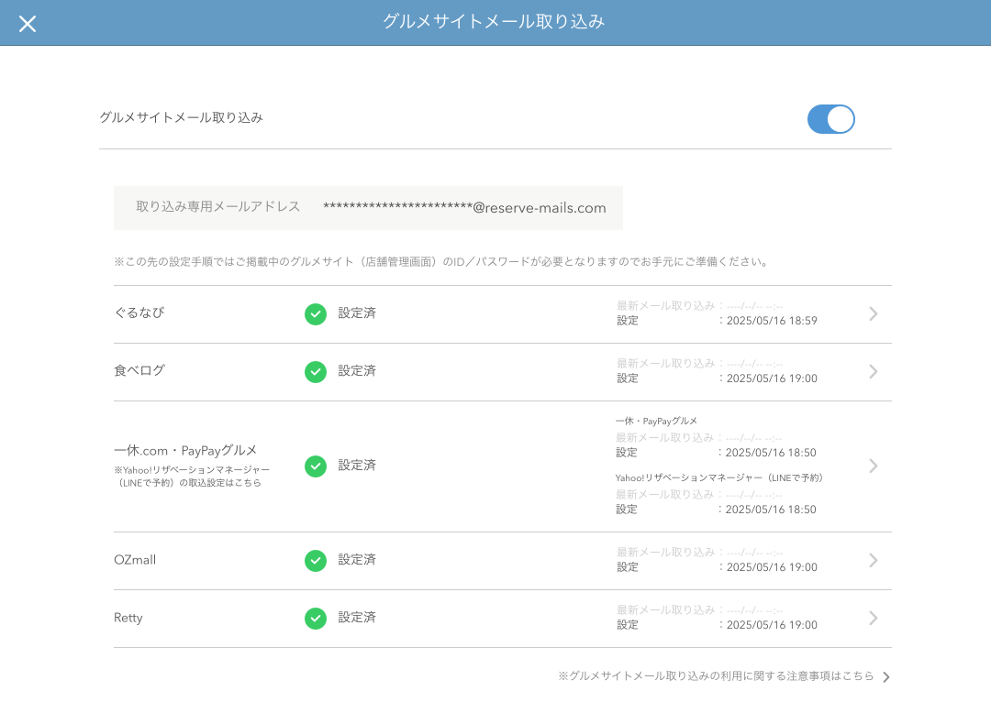Click the check icon next to 食べログ
This screenshot has height=724, width=991.
click(x=316, y=372)
